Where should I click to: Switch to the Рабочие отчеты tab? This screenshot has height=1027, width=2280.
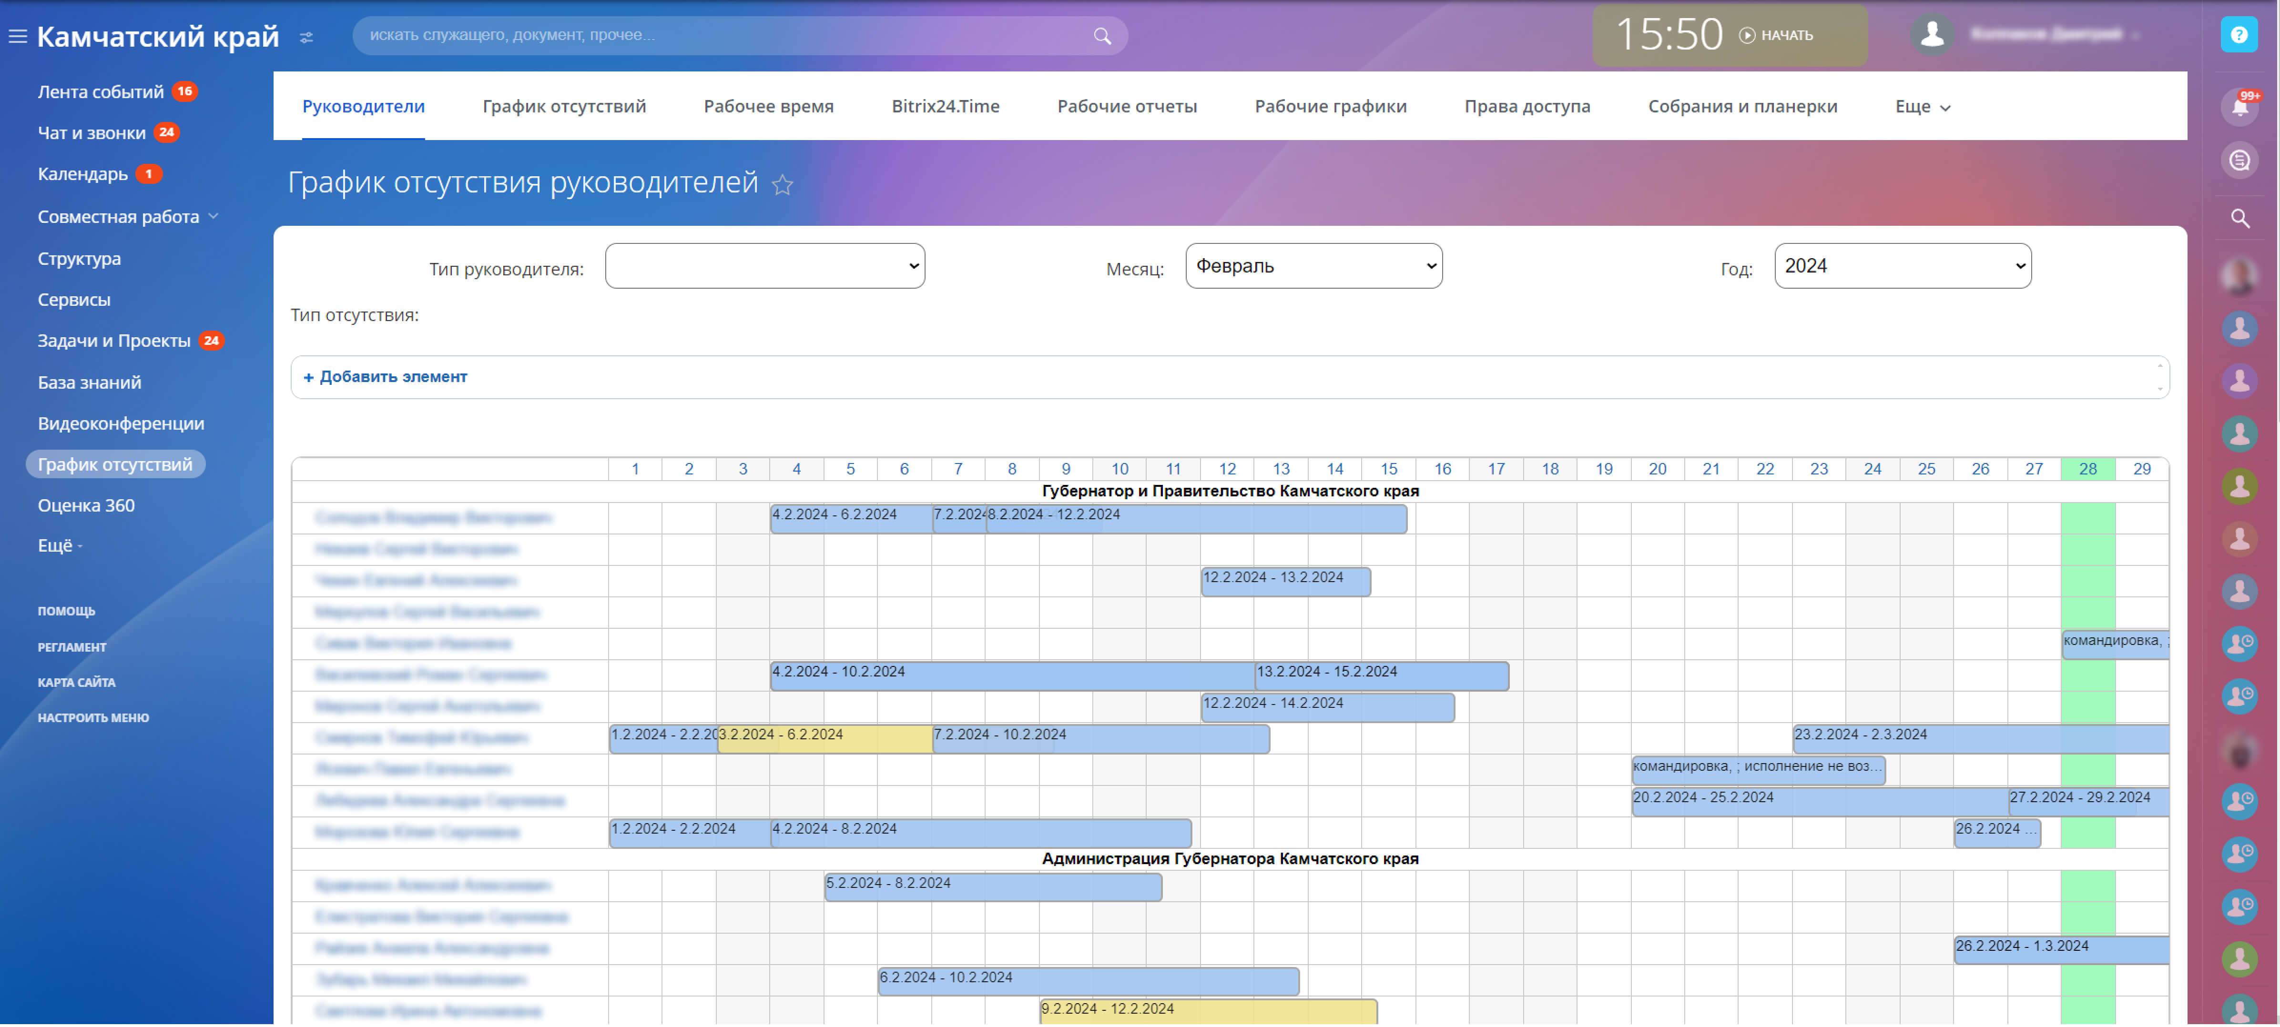[x=1127, y=107]
